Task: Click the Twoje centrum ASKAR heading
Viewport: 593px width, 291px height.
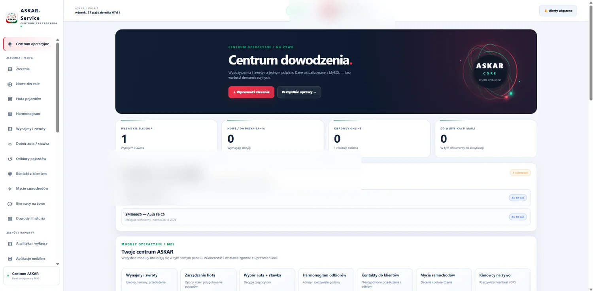Action: tap(147, 252)
